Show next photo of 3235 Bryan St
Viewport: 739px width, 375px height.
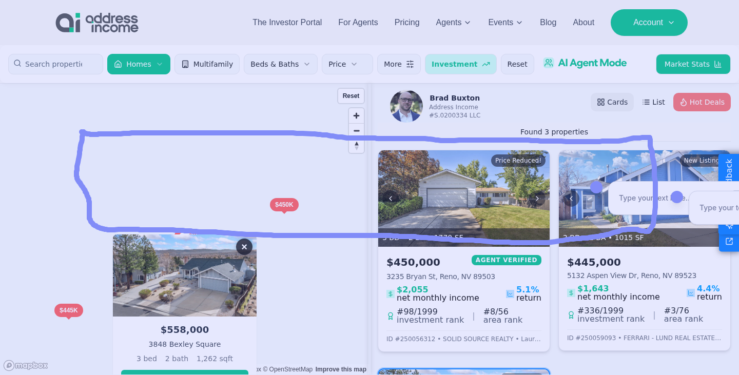[x=537, y=199]
